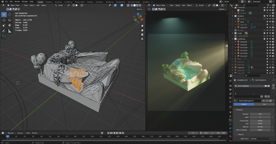Click the Hair particle type button
Viewport: 276px width, 144px height.
[264, 104]
